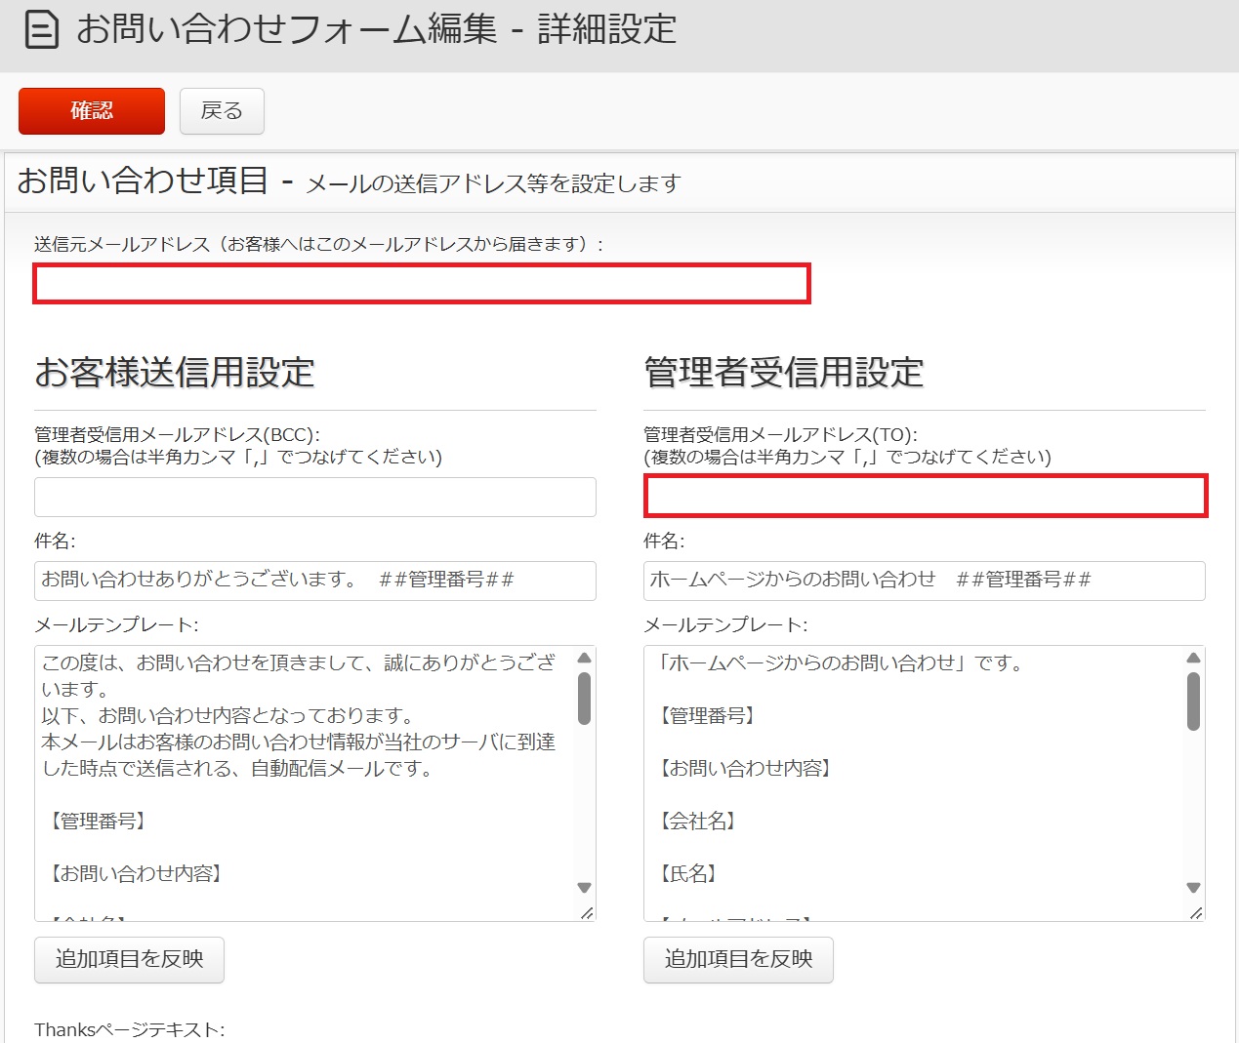Click the customer 件名 subject field
This screenshot has width=1239, height=1043.
[315, 581]
